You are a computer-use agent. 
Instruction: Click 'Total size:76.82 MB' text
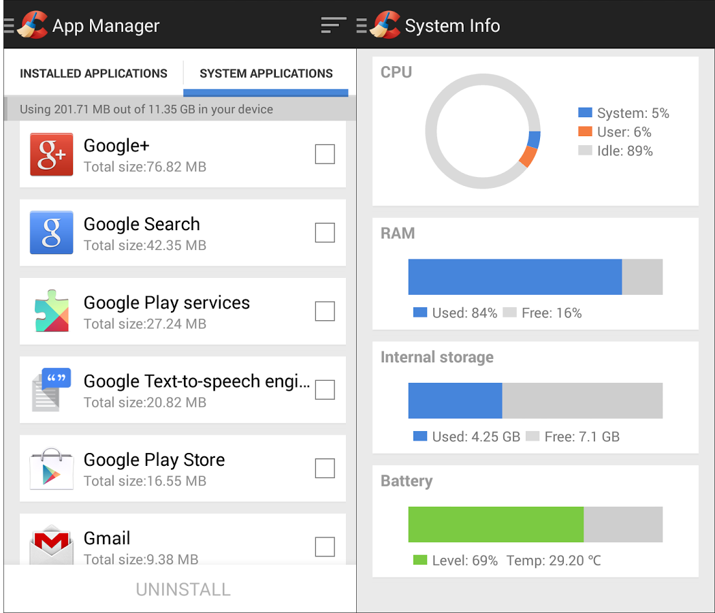point(145,167)
